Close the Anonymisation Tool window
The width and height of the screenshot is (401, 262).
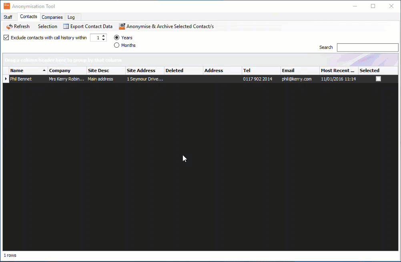tap(391, 6)
